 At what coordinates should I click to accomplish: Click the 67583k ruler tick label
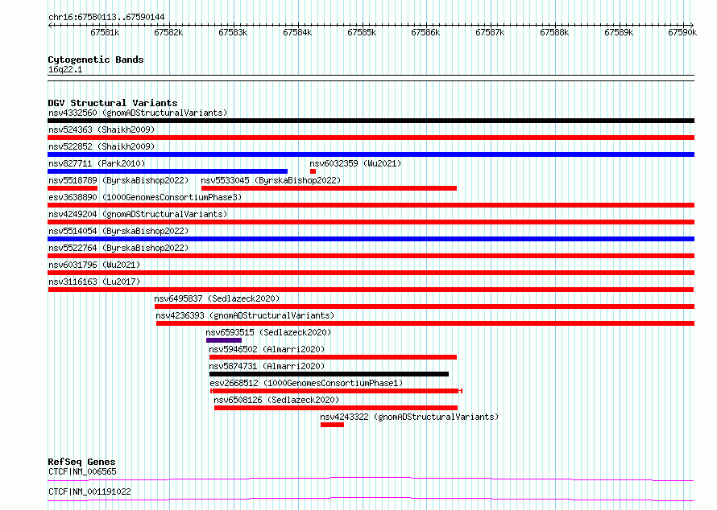pyautogui.click(x=233, y=32)
